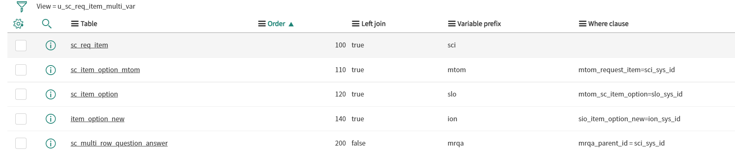The width and height of the screenshot is (735, 160).
Task: Preview the sc_req_item record info icon
Action: [x=50, y=45]
